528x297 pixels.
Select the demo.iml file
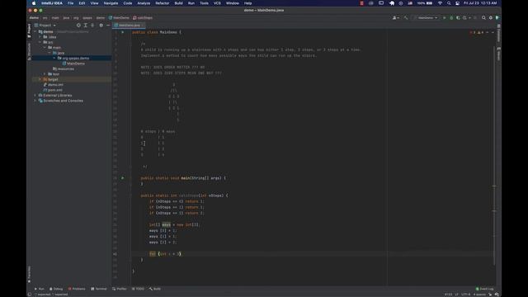point(53,85)
